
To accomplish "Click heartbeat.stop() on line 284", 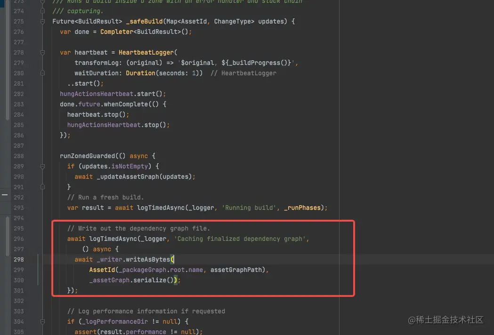I will coord(97,115).
